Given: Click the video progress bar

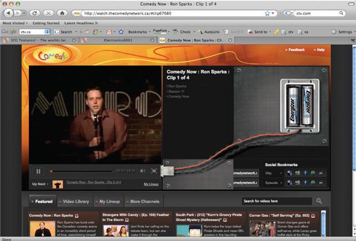Looking at the screenshot, I should pos(81,171).
